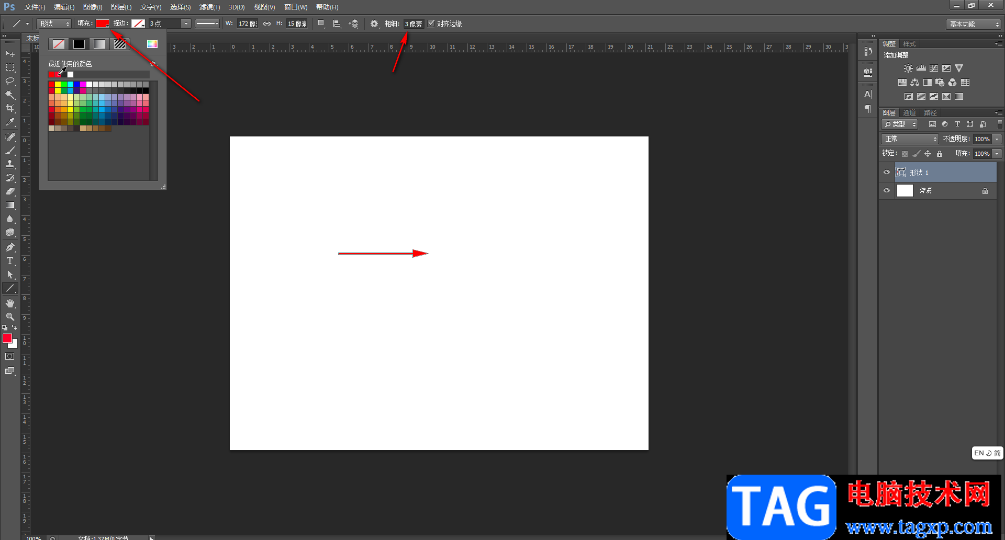Click the 填充 red fill swatch in options bar
Viewport: 1005px width, 540px height.
point(103,24)
